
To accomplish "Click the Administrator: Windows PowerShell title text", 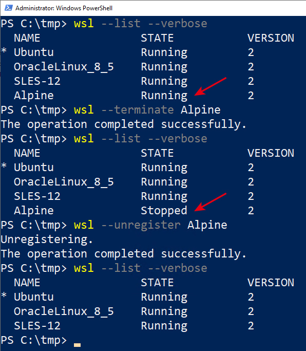I will coord(64,8).
